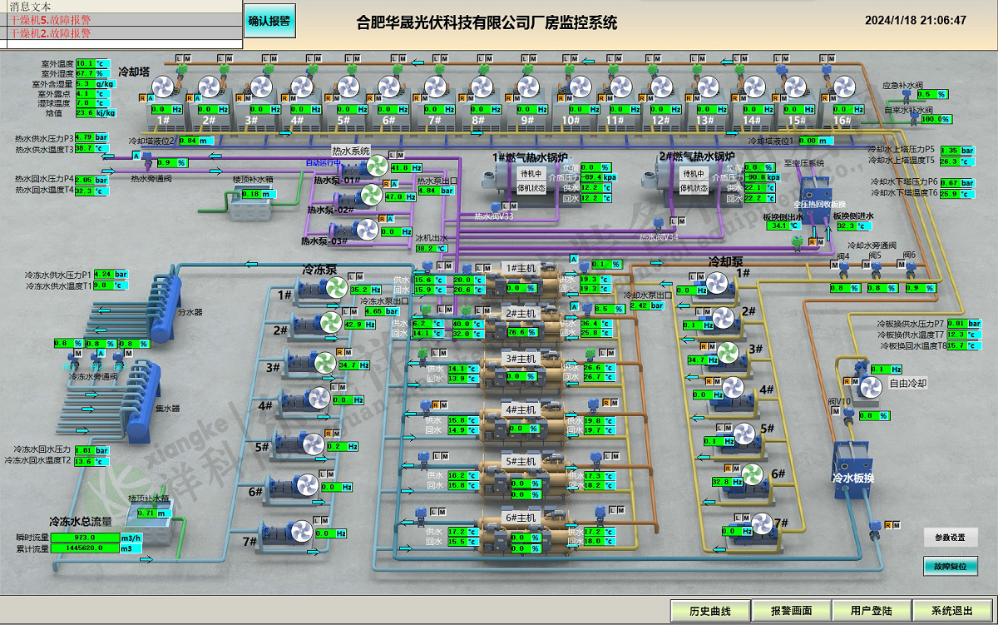Click 待机中 status on 1# boiler
This screenshot has height=625, width=998.
531,174
